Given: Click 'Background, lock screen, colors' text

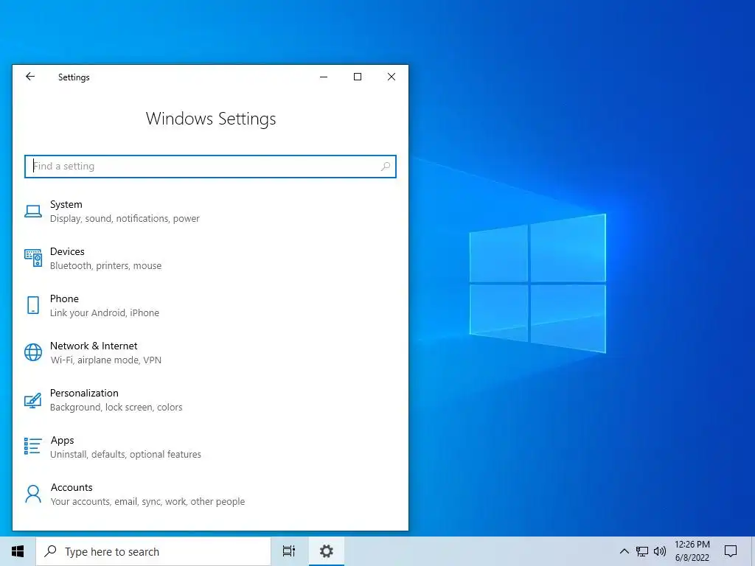Looking at the screenshot, I should click(x=116, y=407).
